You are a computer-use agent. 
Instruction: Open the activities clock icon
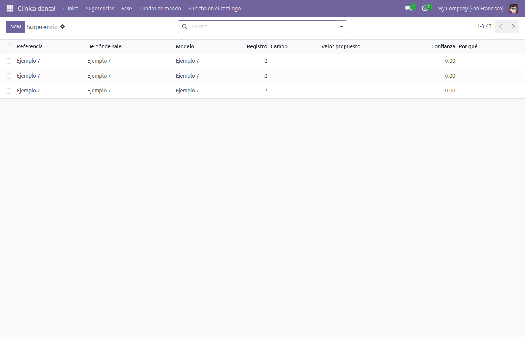pos(424,8)
